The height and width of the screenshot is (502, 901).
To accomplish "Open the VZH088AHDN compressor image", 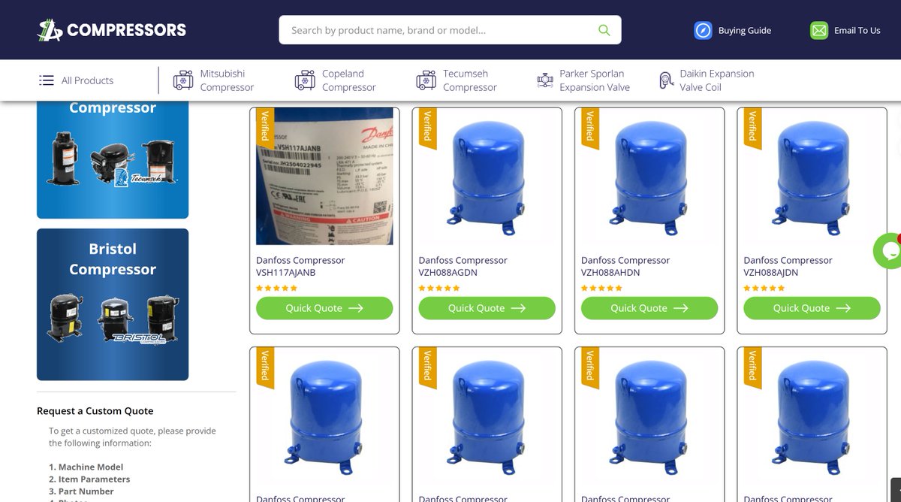I will (x=649, y=177).
